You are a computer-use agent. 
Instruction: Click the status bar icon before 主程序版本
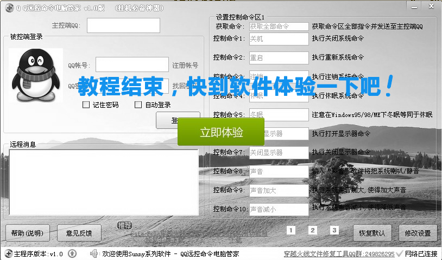[8, 253]
